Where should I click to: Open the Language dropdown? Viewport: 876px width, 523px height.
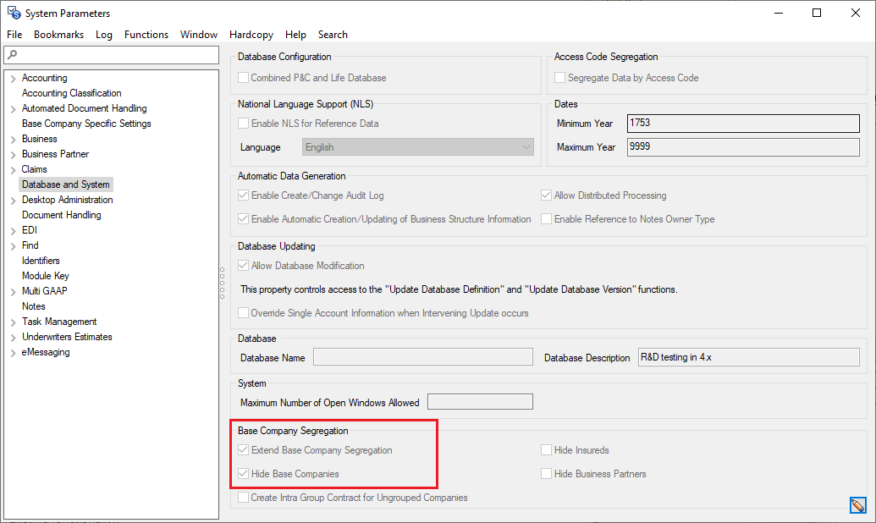(417, 147)
